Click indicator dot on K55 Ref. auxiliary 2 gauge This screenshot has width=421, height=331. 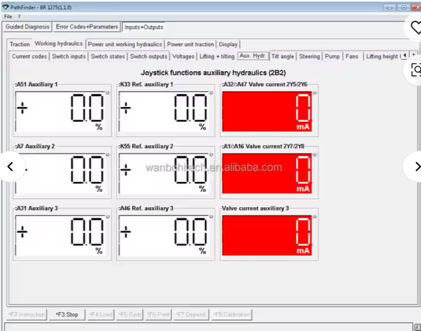(211, 155)
